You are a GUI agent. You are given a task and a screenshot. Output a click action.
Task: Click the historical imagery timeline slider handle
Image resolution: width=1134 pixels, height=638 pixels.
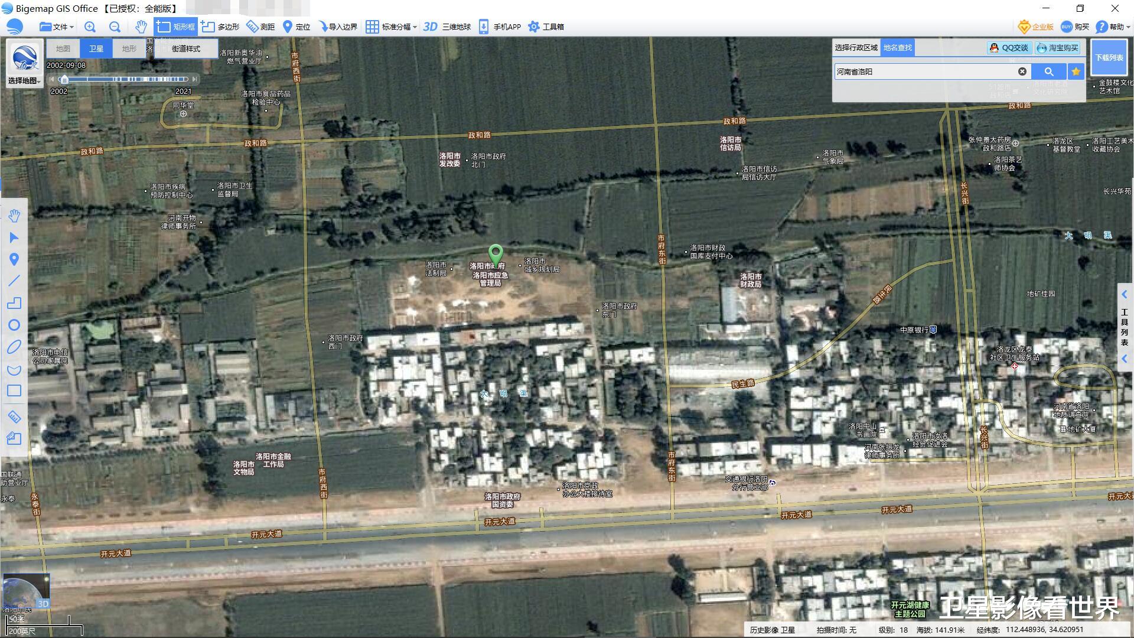tap(64, 79)
